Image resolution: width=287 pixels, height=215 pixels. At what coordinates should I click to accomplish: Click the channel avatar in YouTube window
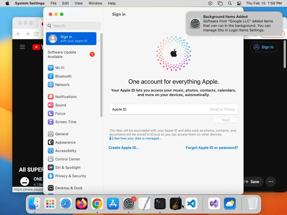pyautogui.click(x=25, y=181)
